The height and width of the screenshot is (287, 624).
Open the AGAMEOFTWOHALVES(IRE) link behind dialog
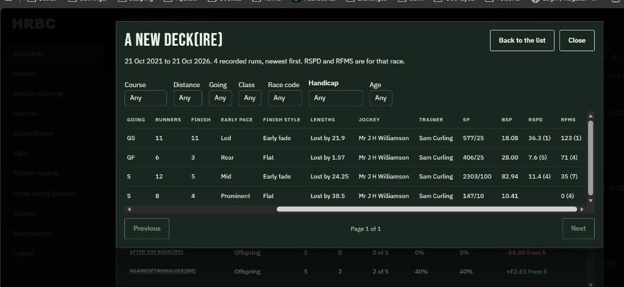[163, 271]
